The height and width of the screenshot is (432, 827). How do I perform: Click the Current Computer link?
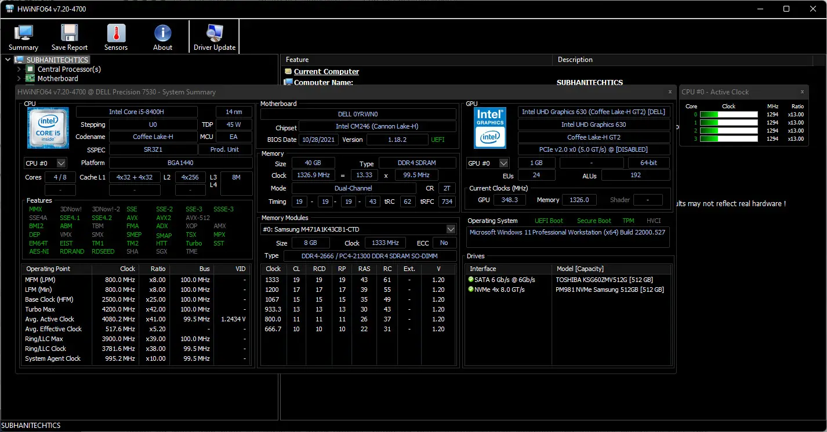pyautogui.click(x=327, y=72)
